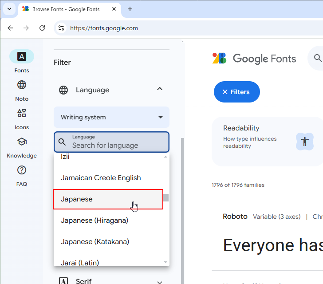Open the Knowledge graduation cap section
The height and width of the screenshot is (284, 323).
(x=21, y=142)
